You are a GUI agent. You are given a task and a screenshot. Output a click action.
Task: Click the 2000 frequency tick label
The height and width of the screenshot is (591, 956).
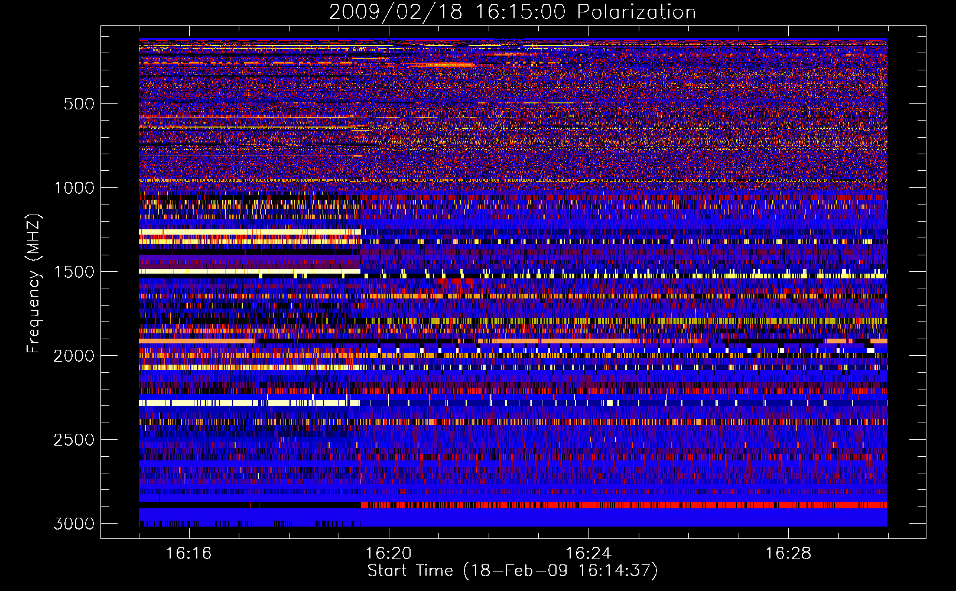tap(74, 356)
